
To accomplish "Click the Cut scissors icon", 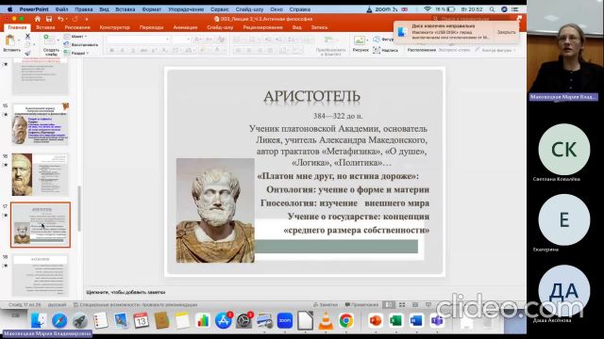I will (x=27, y=36).
